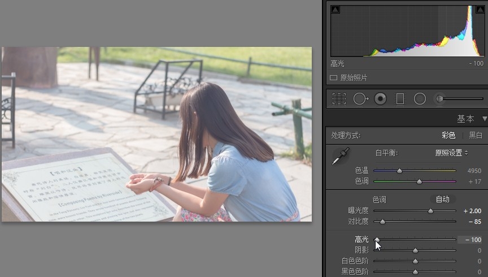
Task: Click the 色温 slider handle
Action: pyautogui.click(x=400, y=170)
